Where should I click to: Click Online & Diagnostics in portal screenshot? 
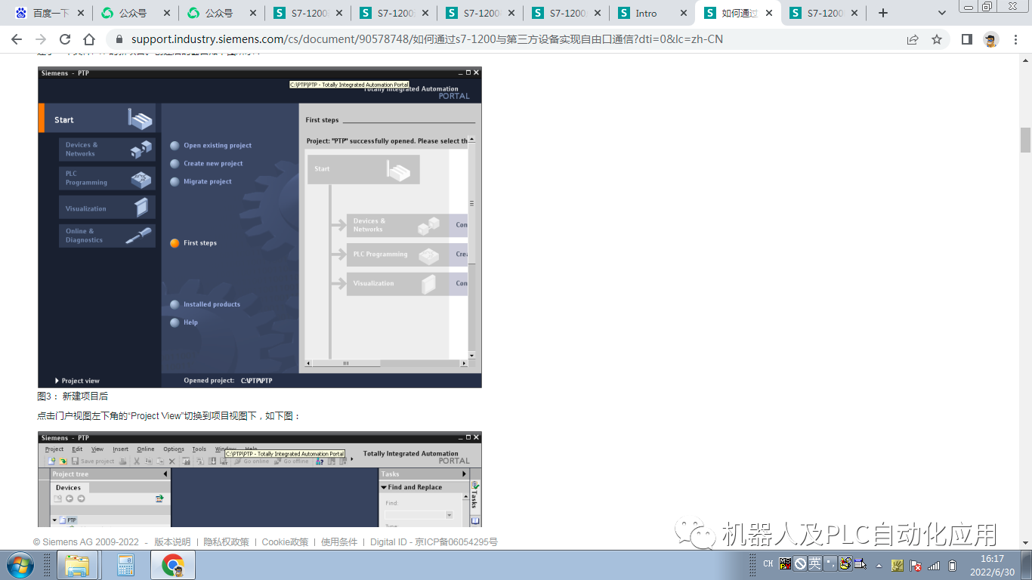pos(107,236)
